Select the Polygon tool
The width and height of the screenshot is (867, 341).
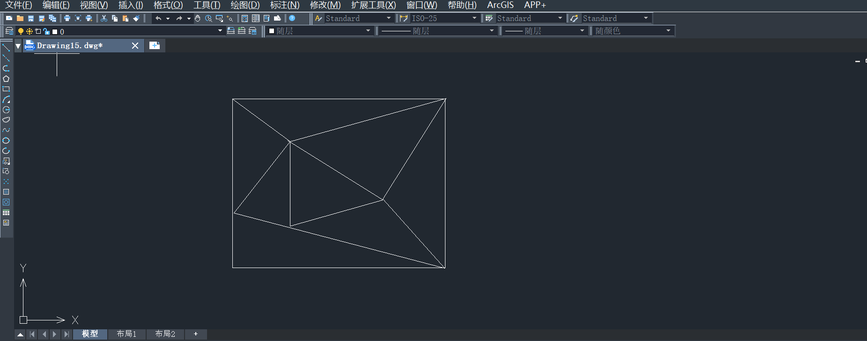click(x=6, y=79)
